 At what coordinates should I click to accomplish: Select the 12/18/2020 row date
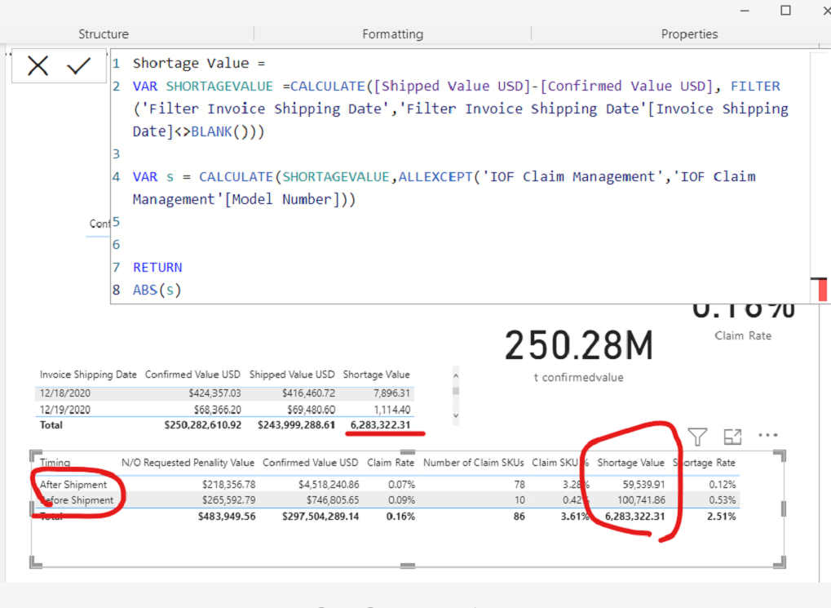pyautogui.click(x=65, y=393)
